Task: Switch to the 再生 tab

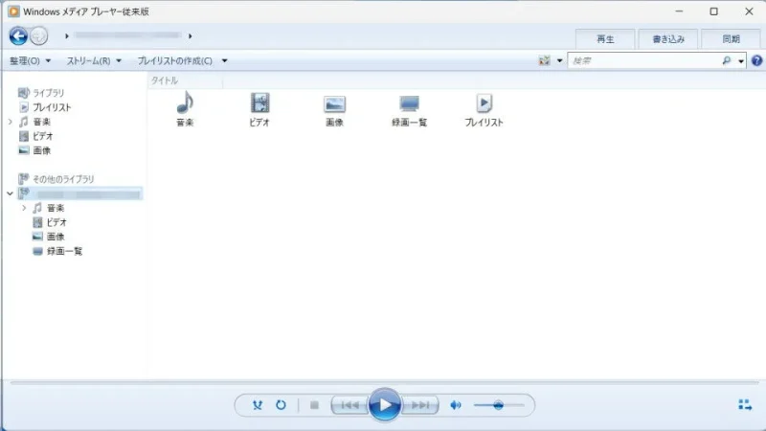Action: pos(605,39)
